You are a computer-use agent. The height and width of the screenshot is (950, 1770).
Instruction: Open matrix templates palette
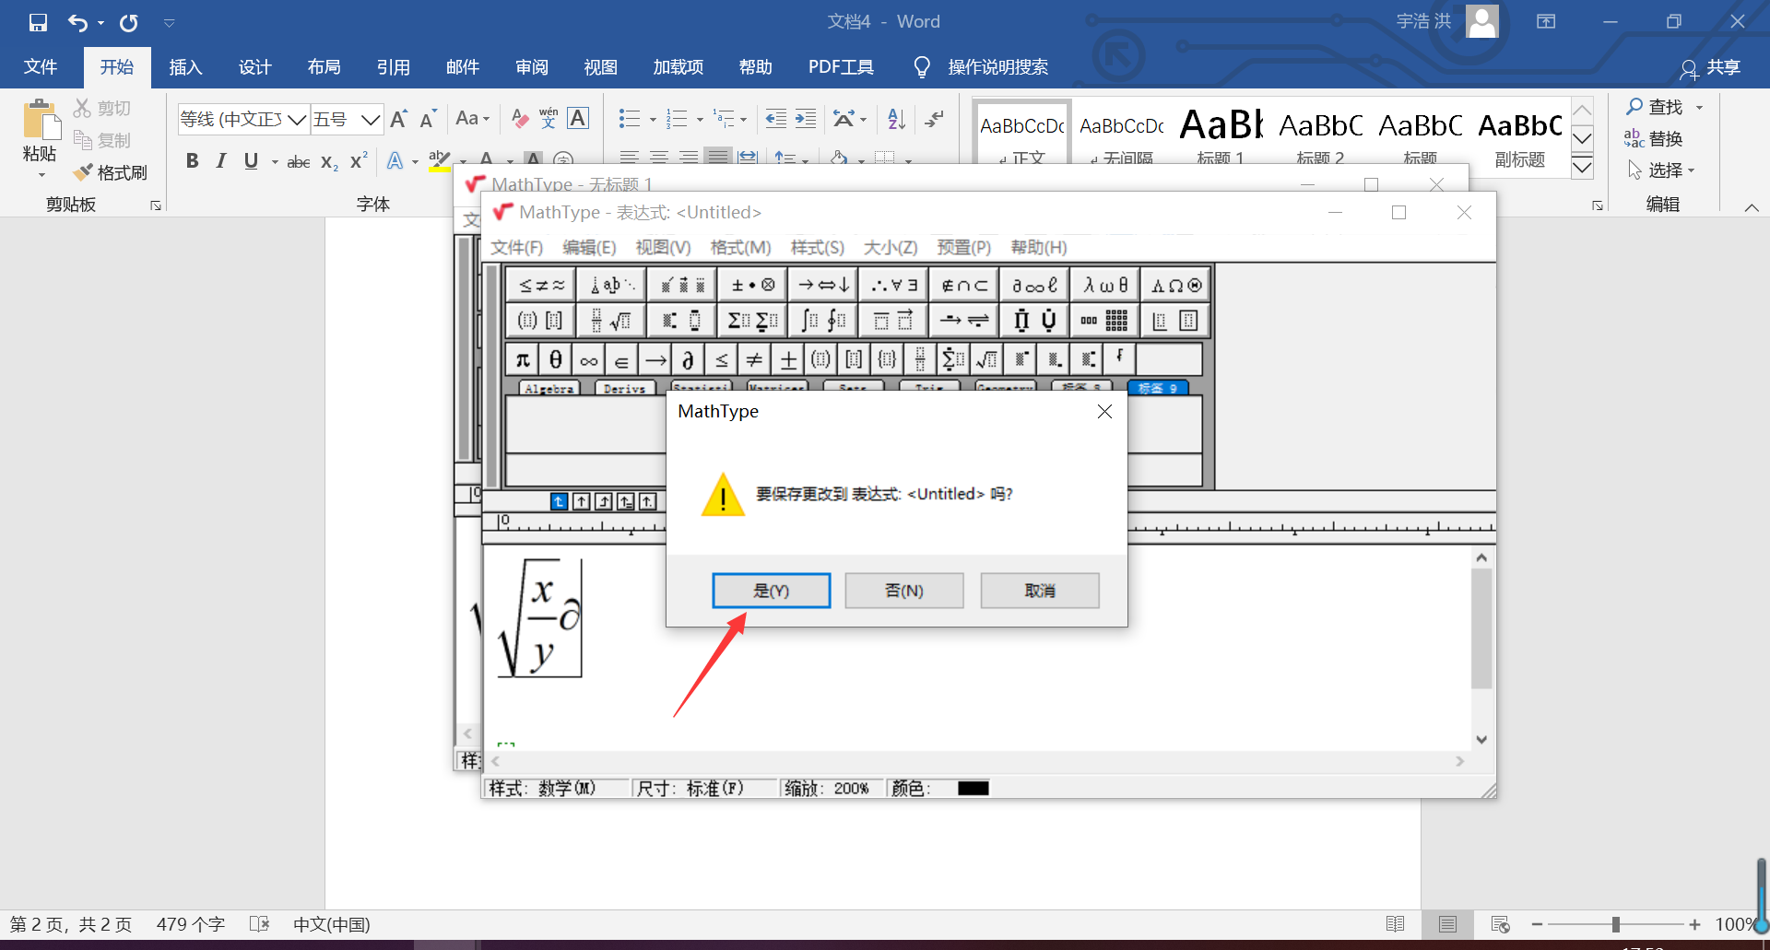[x=1105, y=321]
